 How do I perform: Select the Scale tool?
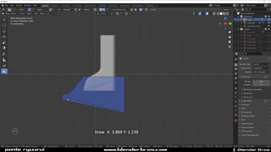click(x=4, y=42)
